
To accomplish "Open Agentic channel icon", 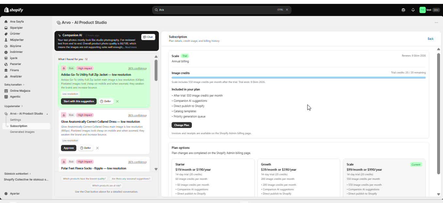I will (6, 97).
